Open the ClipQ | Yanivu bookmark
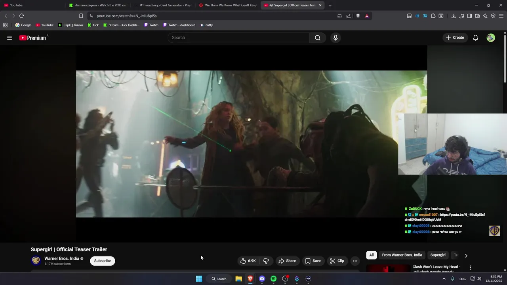The height and width of the screenshot is (285, 507). 71,25
